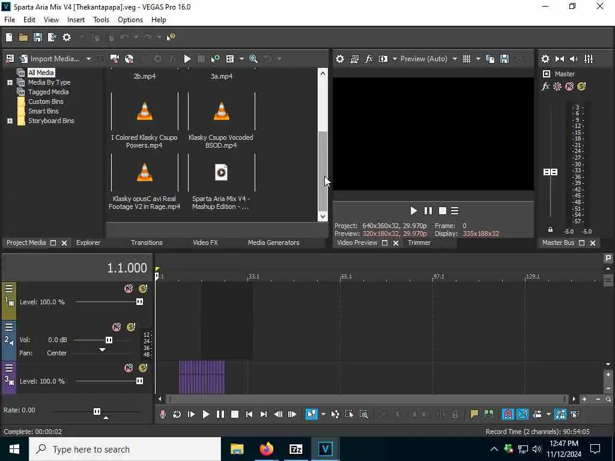Open the Custom Bins folder
Screen dimensions: 615x461
(x=46, y=101)
